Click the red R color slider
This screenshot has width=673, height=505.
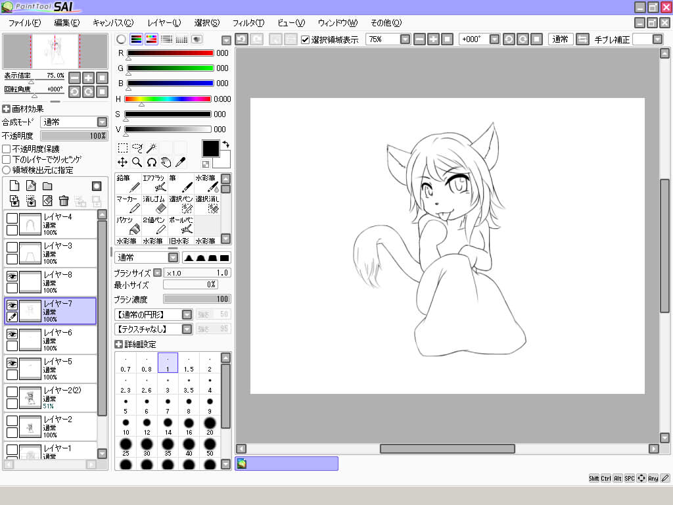[x=170, y=53]
